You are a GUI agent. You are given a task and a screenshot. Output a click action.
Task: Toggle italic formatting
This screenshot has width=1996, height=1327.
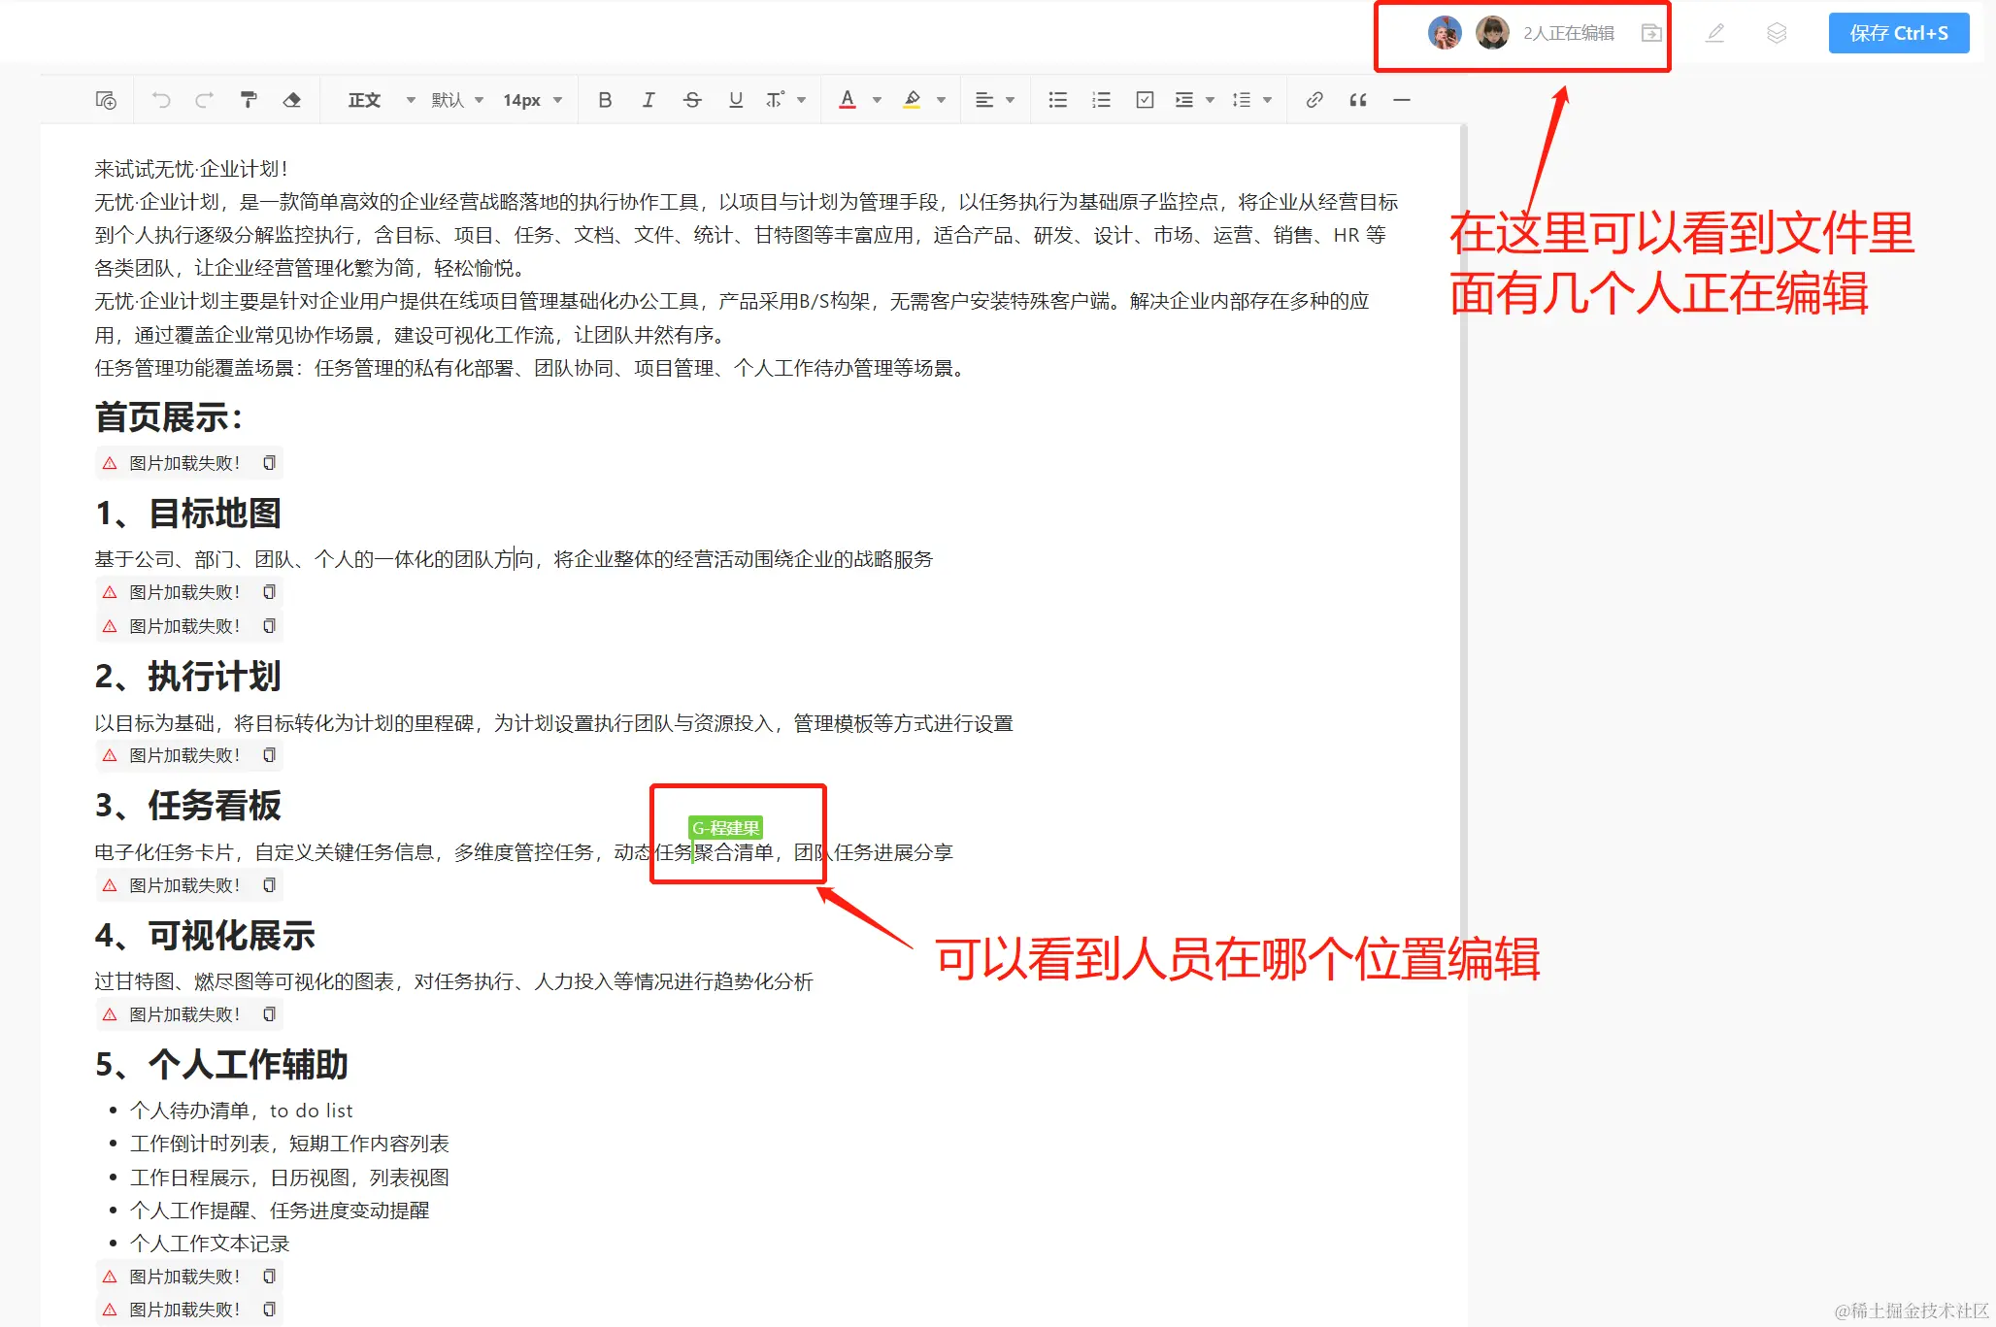point(649,100)
